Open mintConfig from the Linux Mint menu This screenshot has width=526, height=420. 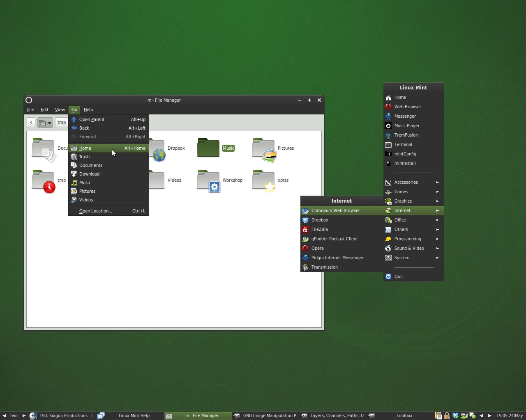(413, 154)
